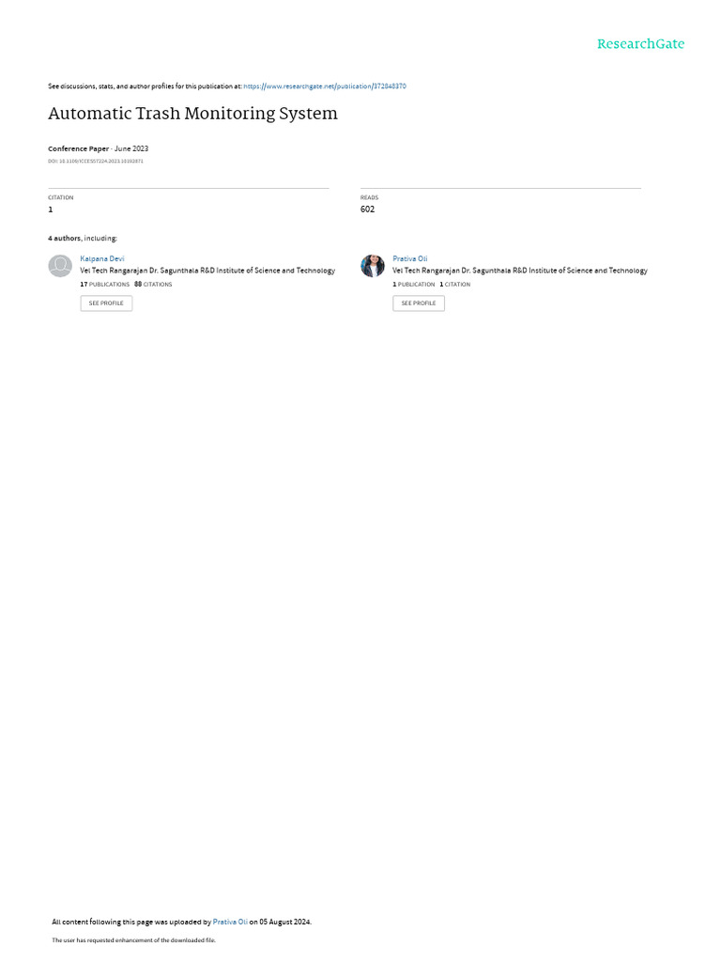Click the reads count 602
The width and height of the screenshot is (721, 962).
(367, 209)
